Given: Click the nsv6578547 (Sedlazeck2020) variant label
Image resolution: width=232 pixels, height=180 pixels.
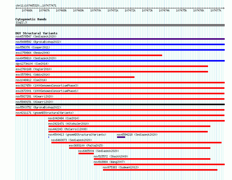Looking at the screenshot, I should [36, 36].
